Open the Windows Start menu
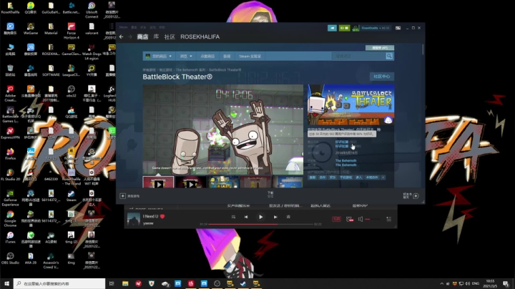 pyautogui.click(x=6, y=283)
